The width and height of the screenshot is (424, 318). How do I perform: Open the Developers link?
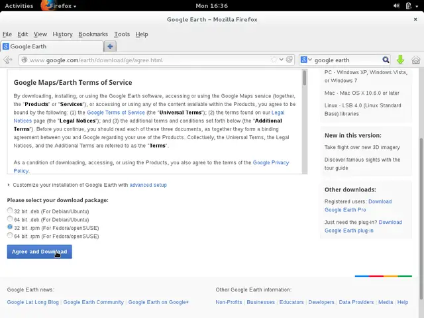pyautogui.click(x=321, y=302)
